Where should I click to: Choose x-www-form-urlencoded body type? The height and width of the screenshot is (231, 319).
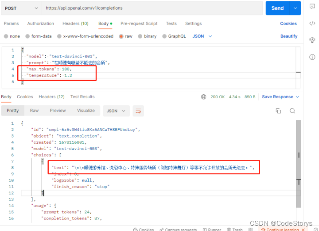pyautogui.click(x=59, y=36)
